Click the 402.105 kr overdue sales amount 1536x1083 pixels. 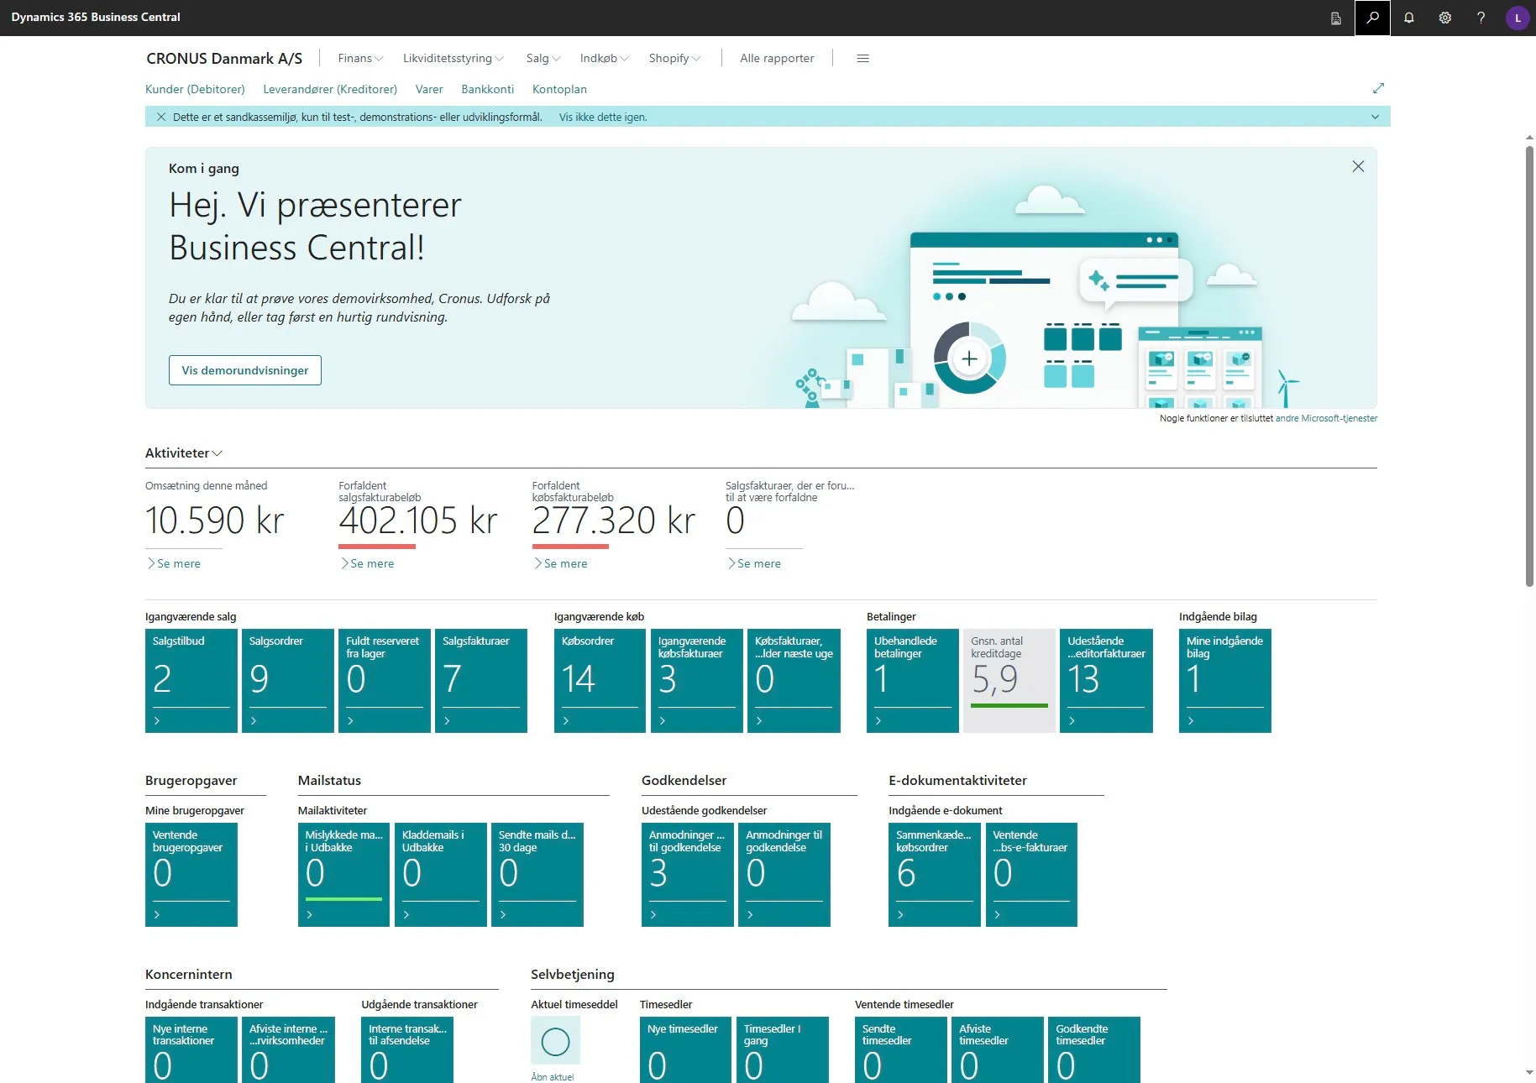pyautogui.click(x=418, y=521)
